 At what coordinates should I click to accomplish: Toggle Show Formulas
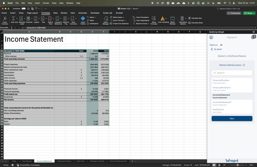click(154, 20)
